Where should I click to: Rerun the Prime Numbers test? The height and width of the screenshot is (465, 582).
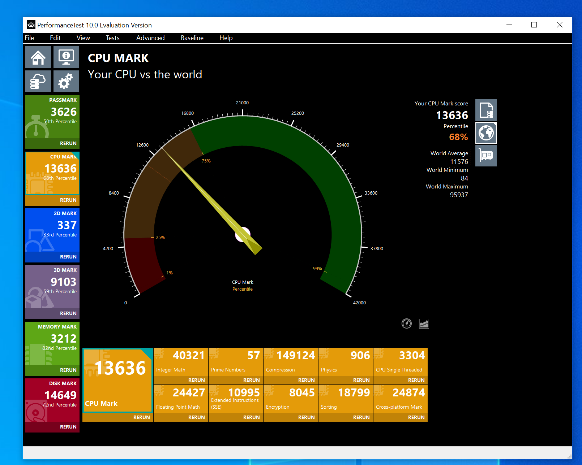click(x=252, y=380)
